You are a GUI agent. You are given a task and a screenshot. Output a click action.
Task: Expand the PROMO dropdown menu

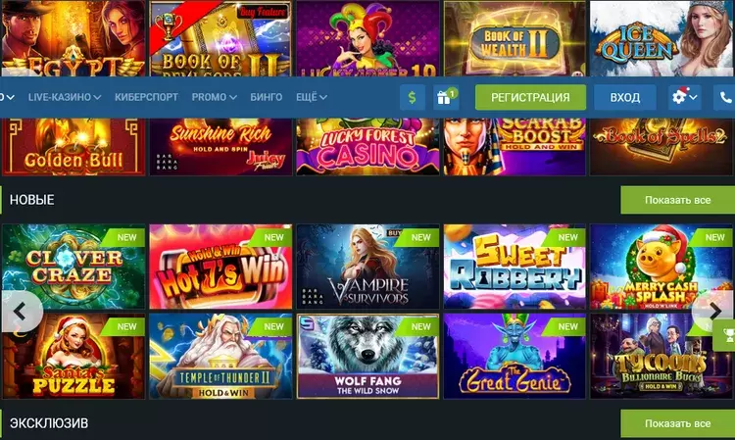[x=214, y=97]
